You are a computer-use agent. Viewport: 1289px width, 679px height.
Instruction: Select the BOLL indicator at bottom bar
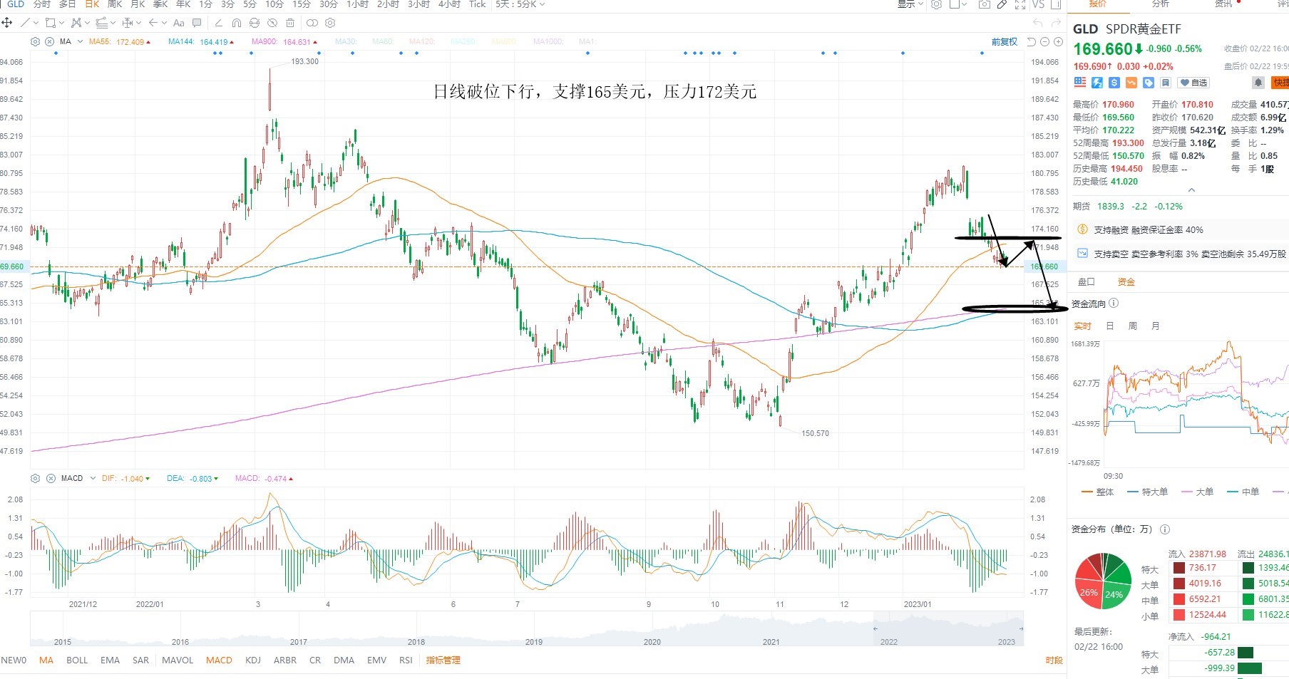click(77, 660)
